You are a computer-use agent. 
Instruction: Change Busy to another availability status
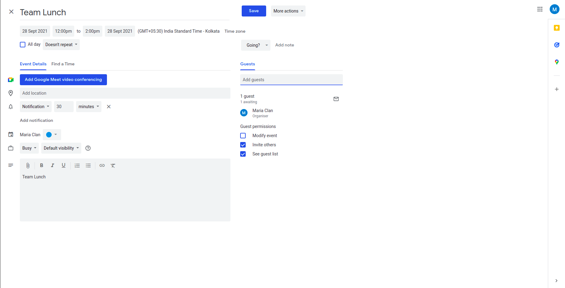tap(29, 148)
